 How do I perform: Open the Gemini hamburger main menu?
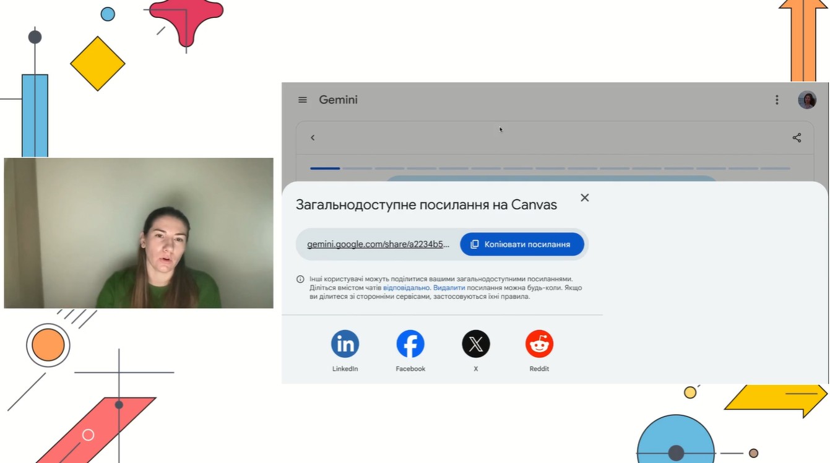(x=303, y=100)
